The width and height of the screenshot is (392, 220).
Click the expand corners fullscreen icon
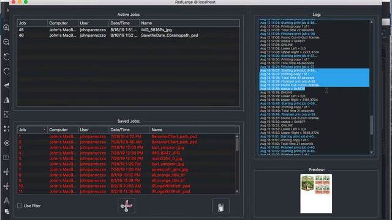tap(7, 129)
